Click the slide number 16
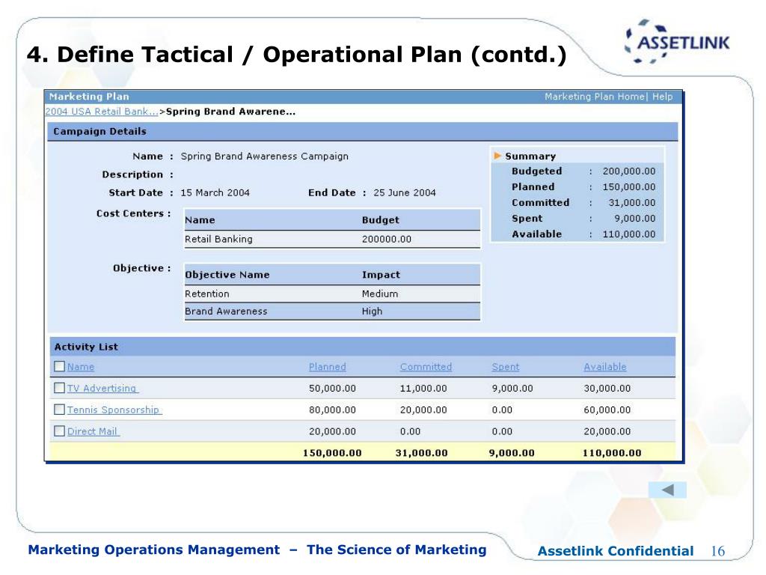This screenshot has height=575, width=766. (717, 551)
